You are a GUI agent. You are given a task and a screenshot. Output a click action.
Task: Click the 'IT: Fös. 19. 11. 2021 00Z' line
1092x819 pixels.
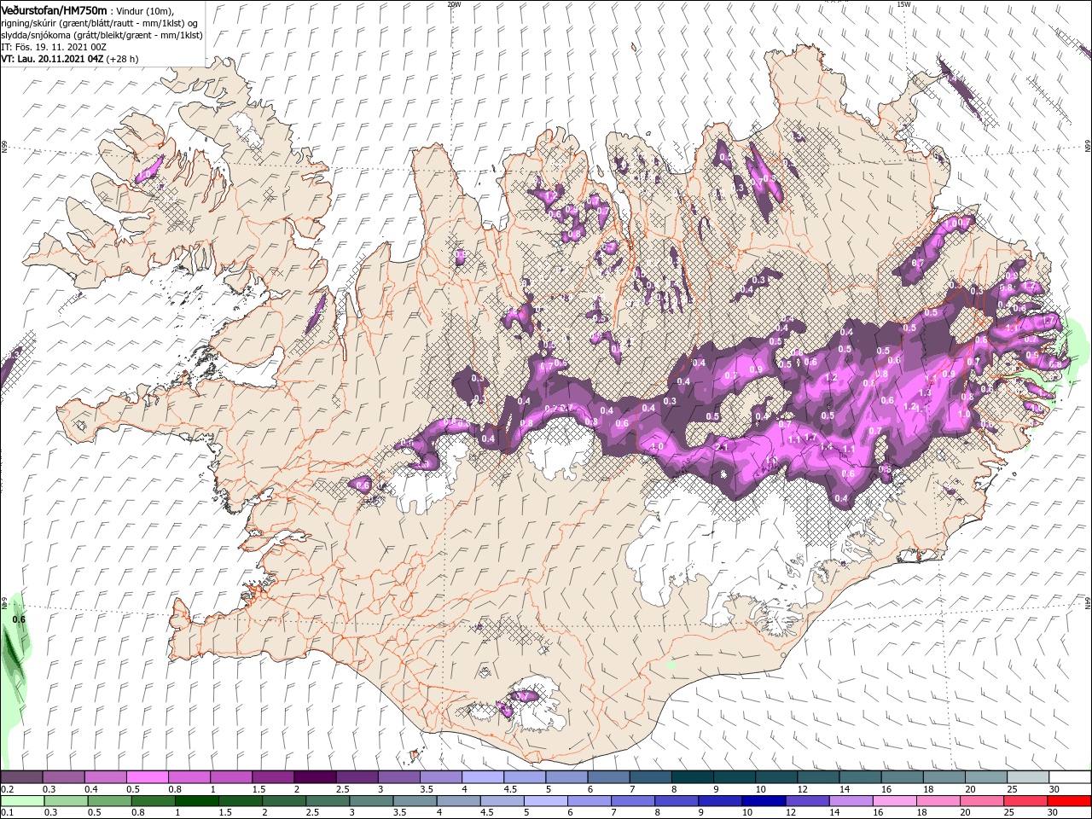(x=52, y=47)
